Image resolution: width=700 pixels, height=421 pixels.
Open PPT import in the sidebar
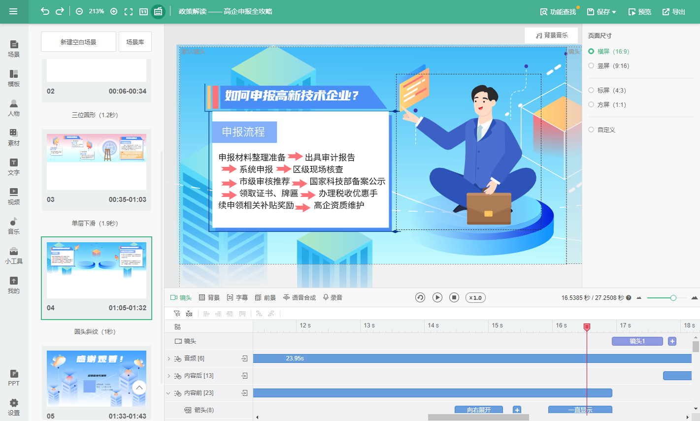pyautogui.click(x=14, y=377)
